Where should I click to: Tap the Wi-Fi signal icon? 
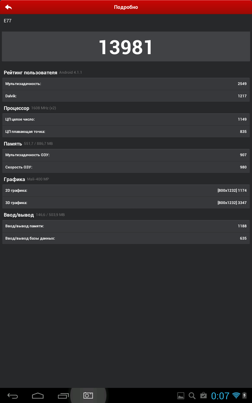(x=236, y=396)
